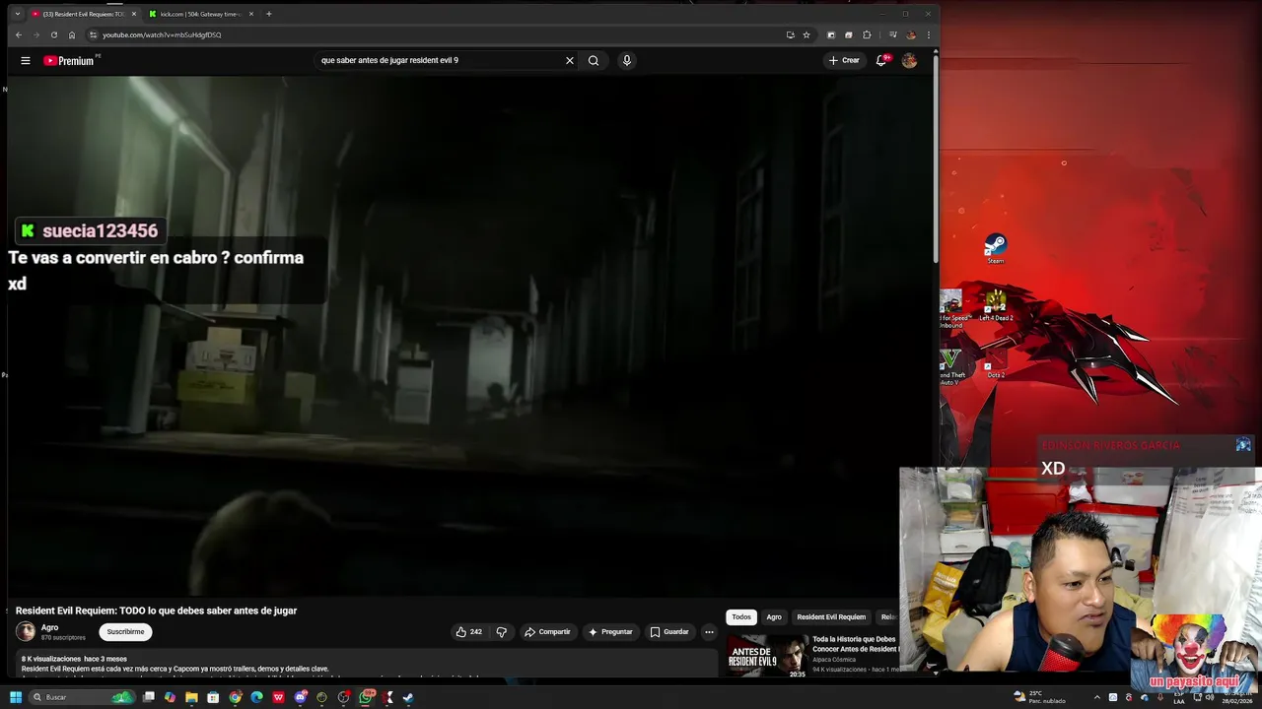Screen dimensions: 1262x709
Task: Select the Agro filter chip
Action: pyautogui.click(x=774, y=617)
